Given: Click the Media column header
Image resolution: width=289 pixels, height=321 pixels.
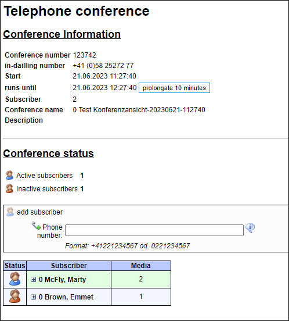Looking at the screenshot, I should tap(141, 266).
